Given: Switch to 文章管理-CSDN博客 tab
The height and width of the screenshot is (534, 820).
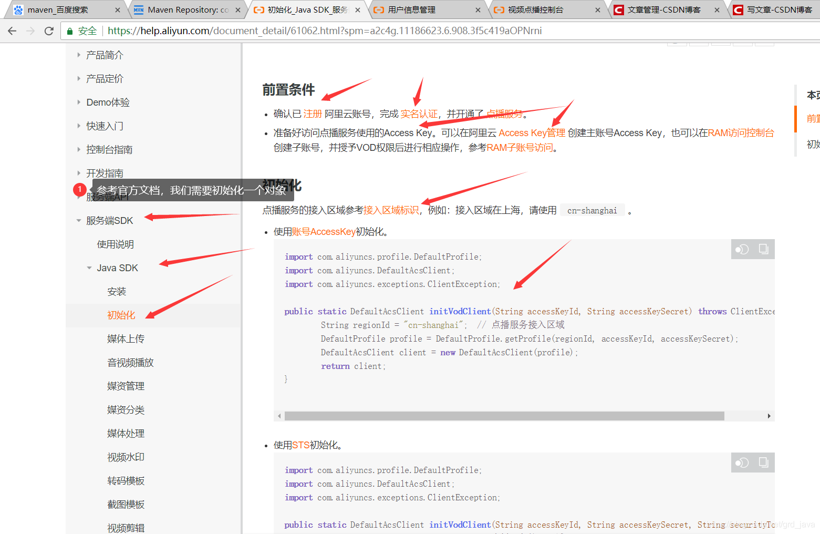Looking at the screenshot, I should point(664,10).
